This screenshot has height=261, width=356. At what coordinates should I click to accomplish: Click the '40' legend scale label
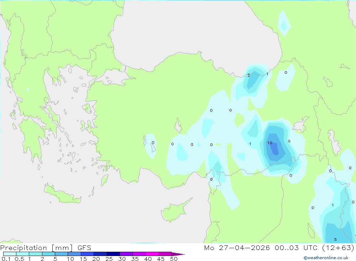pyautogui.click(x=148, y=259)
